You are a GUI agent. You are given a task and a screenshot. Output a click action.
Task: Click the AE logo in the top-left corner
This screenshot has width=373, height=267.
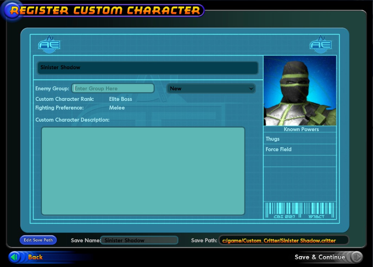tap(49, 44)
